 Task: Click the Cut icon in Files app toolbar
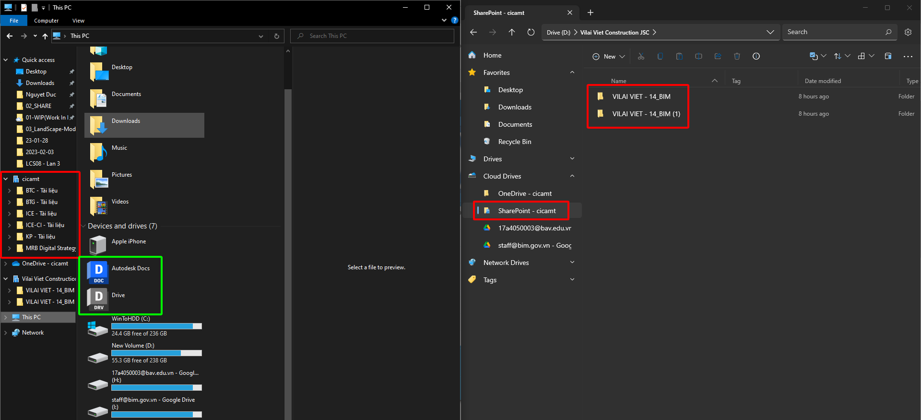tap(641, 56)
